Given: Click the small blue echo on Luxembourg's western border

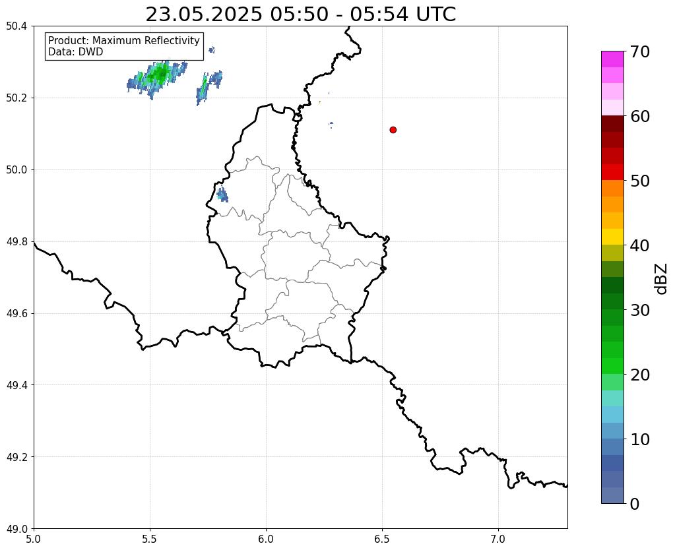Looking at the screenshot, I should coord(222,195).
